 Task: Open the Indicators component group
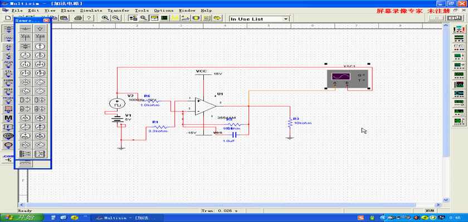pos(8,109)
